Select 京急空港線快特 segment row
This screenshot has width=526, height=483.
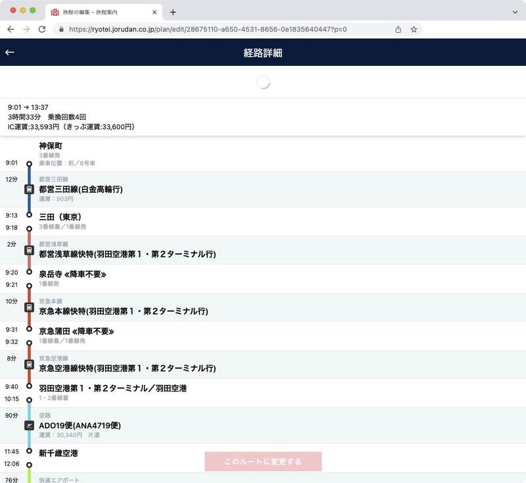click(263, 365)
